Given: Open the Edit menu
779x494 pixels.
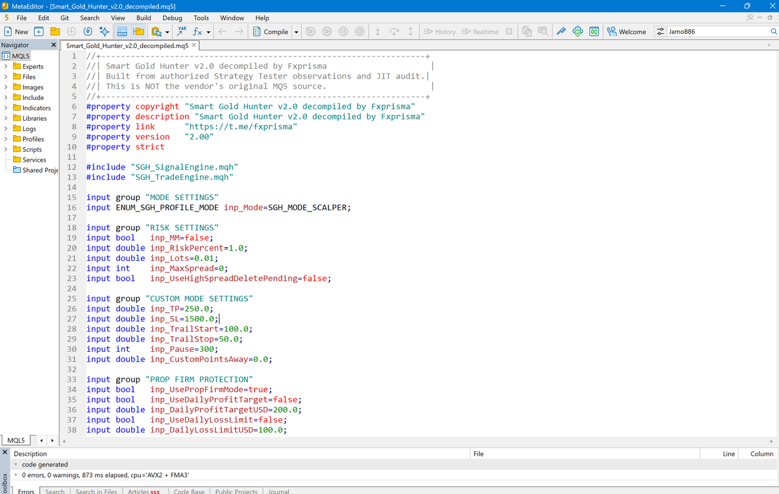Looking at the screenshot, I should click(43, 18).
